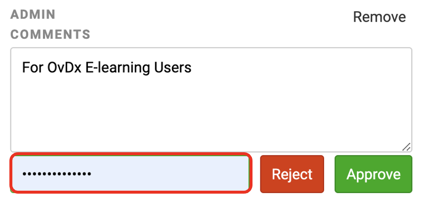
Task: Approve the request with green button
Action: pyautogui.click(x=373, y=174)
